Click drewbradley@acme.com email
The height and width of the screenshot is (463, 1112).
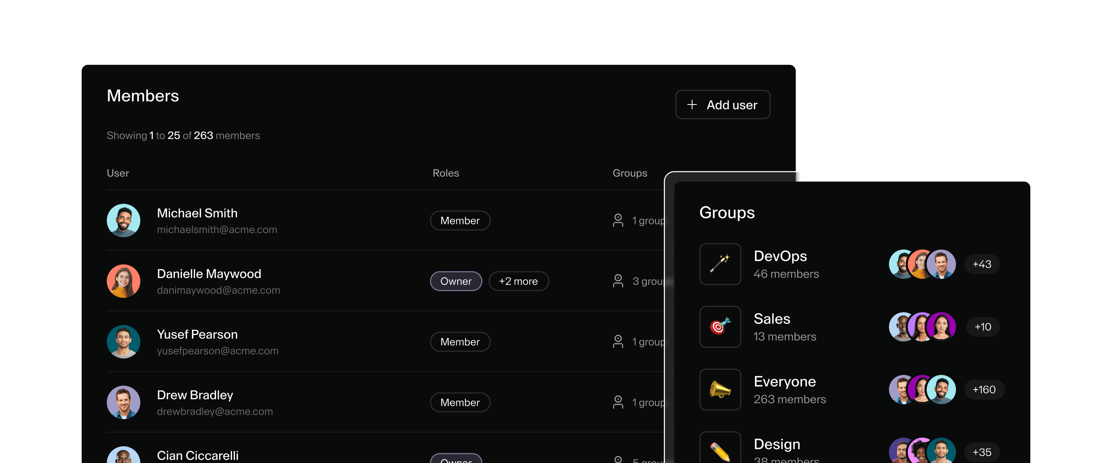point(215,412)
